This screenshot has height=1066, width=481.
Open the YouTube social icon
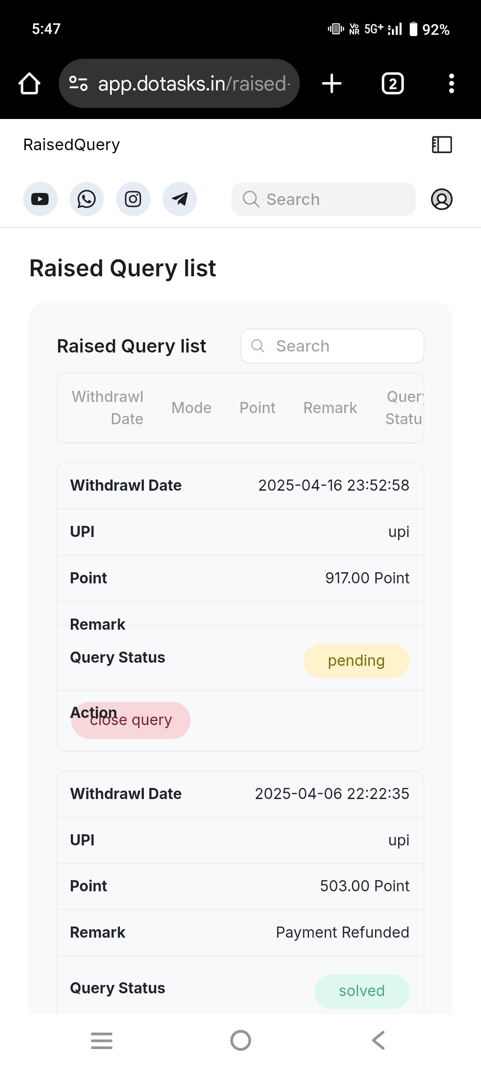pos(40,199)
